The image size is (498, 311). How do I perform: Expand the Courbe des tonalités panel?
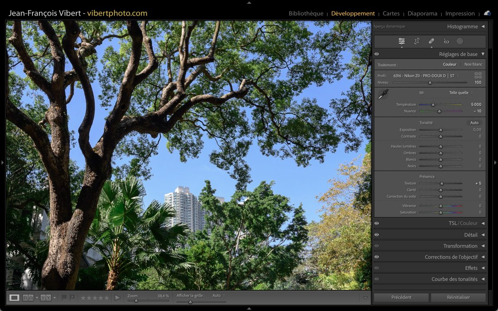pos(454,279)
